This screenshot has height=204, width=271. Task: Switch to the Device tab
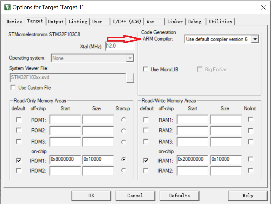pos(14,22)
